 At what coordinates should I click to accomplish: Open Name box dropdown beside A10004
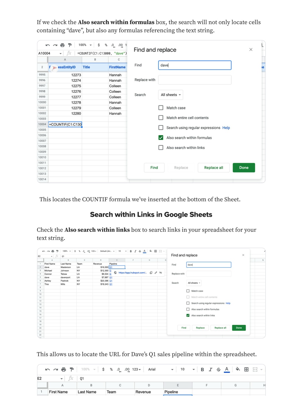[x=61, y=54]
